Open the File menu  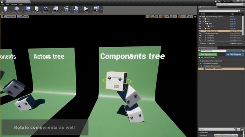(x=2, y=4)
